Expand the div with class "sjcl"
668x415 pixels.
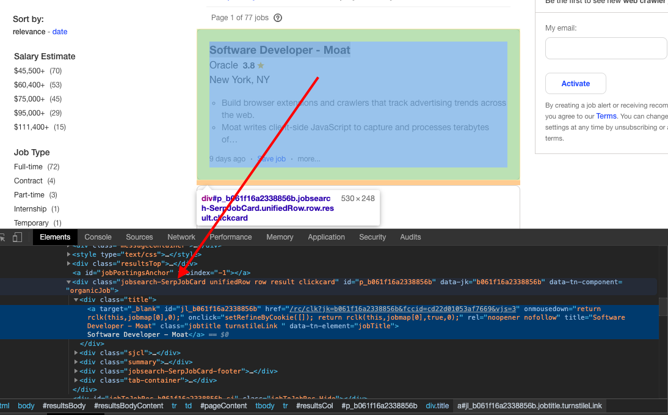click(x=78, y=353)
